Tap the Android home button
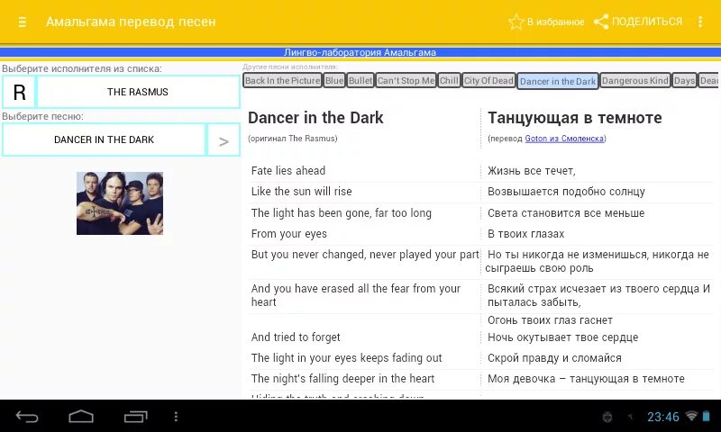Image resolution: width=721 pixels, height=432 pixels. pos(81,417)
